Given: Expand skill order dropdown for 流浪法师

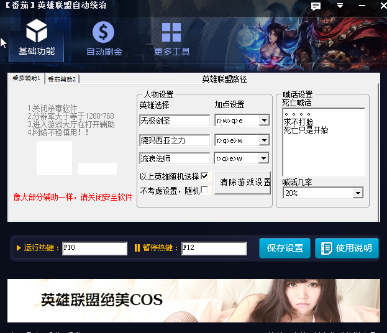Looking at the screenshot, I should click(x=263, y=158).
